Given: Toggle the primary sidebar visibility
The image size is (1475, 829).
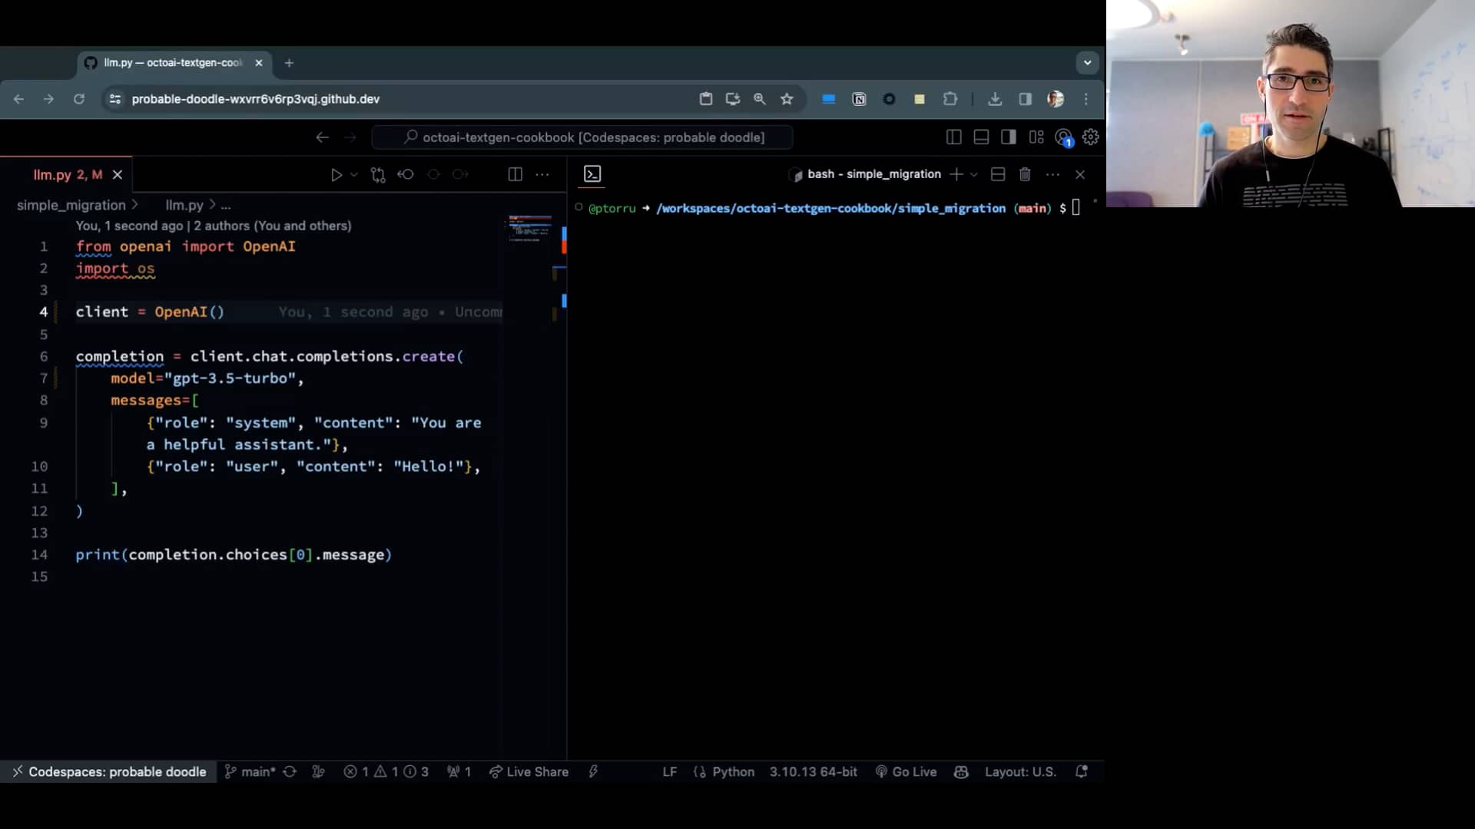Looking at the screenshot, I should (x=953, y=137).
